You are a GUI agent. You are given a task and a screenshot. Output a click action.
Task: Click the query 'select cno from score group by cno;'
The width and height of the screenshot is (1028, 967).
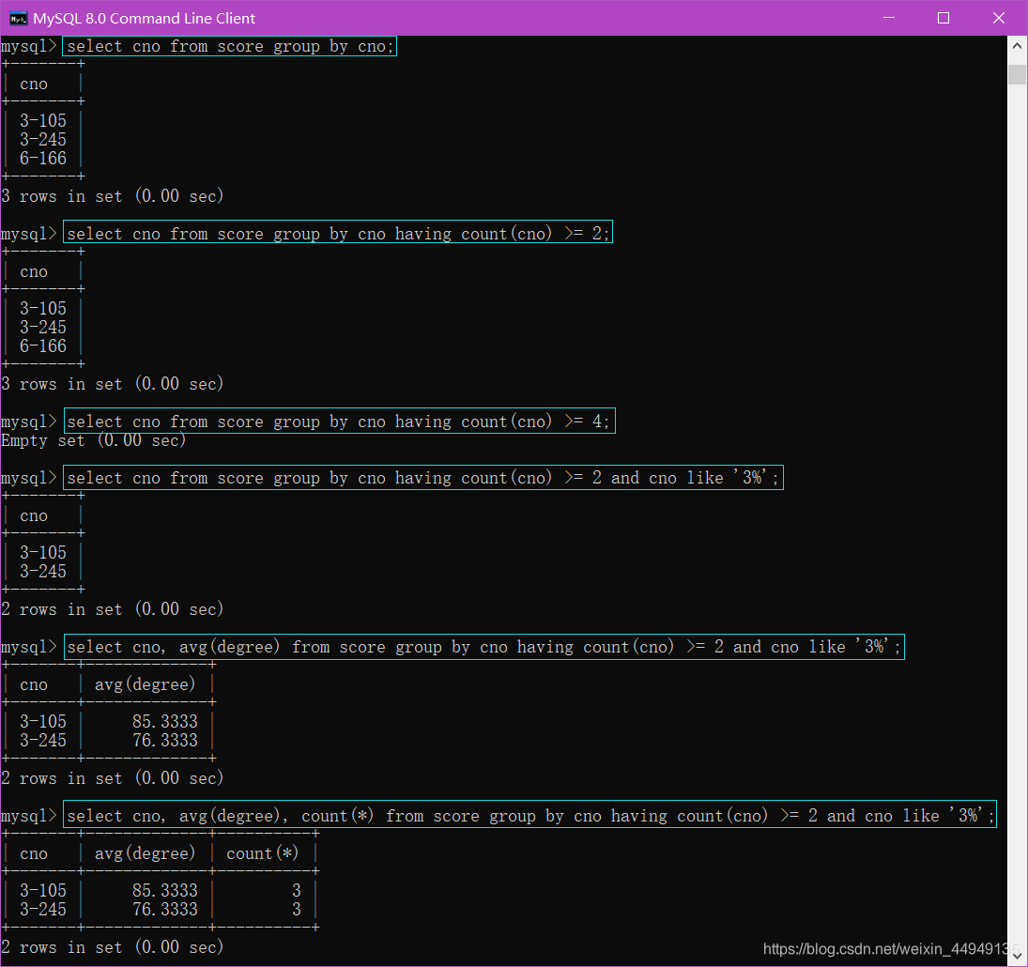[x=230, y=47]
